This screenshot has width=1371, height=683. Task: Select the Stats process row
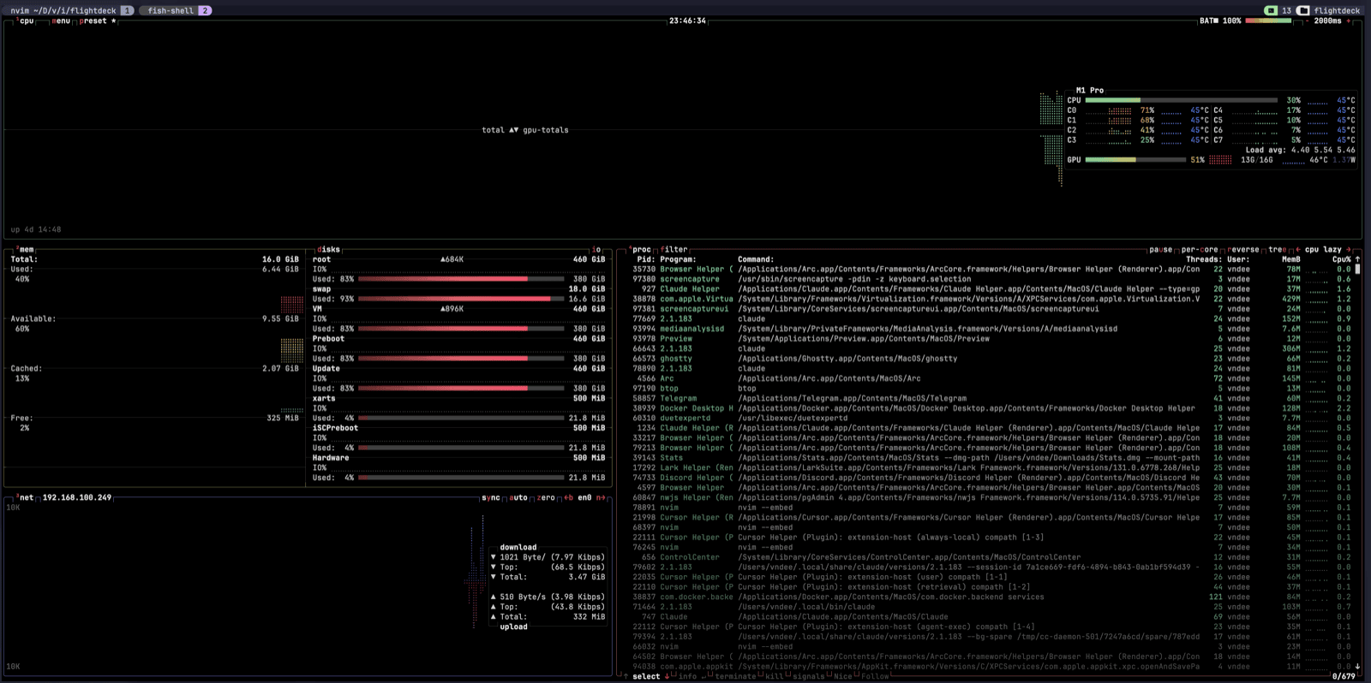991,458
